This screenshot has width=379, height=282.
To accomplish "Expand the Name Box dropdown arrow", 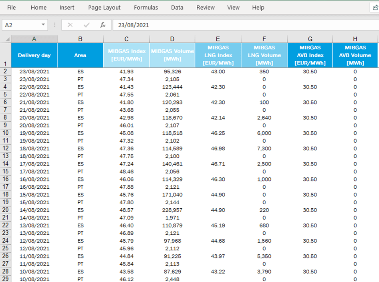I will point(43,25).
